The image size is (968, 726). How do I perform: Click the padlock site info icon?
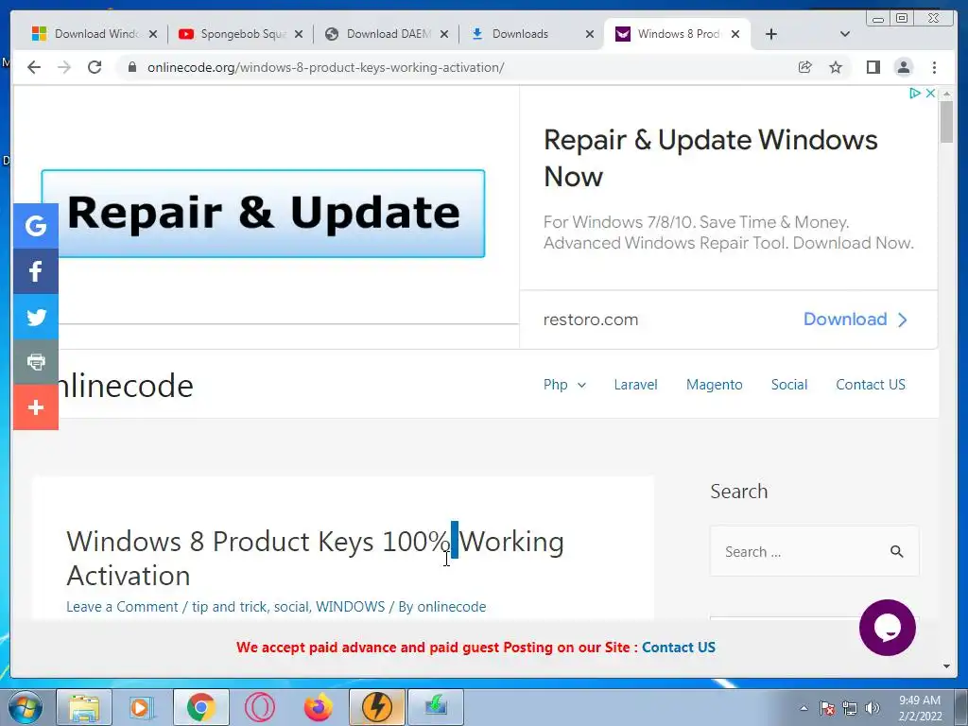131,67
